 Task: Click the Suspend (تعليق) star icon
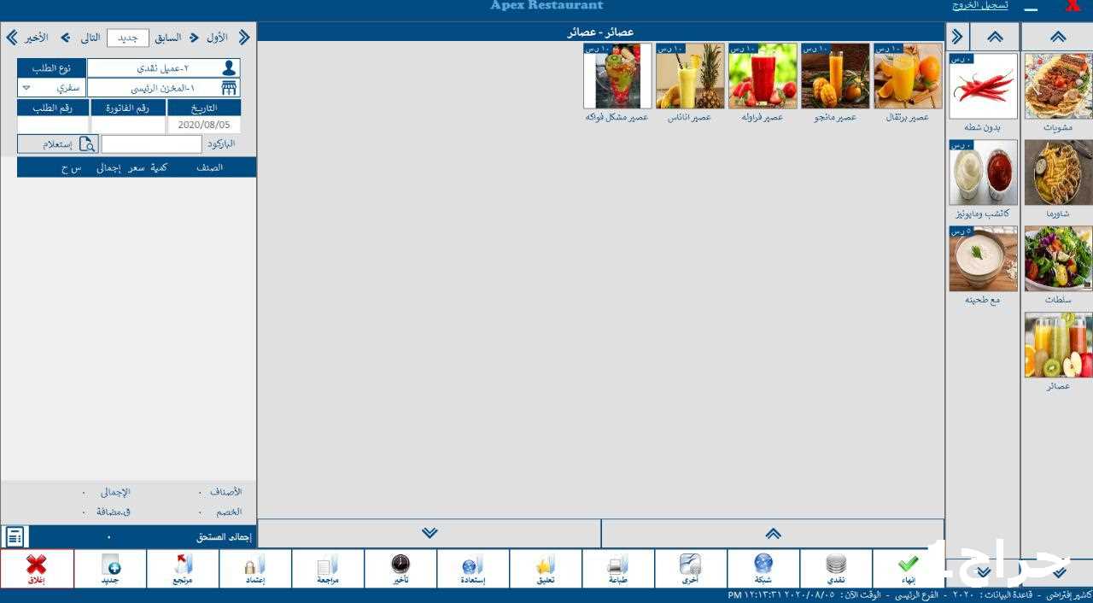[546, 568]
